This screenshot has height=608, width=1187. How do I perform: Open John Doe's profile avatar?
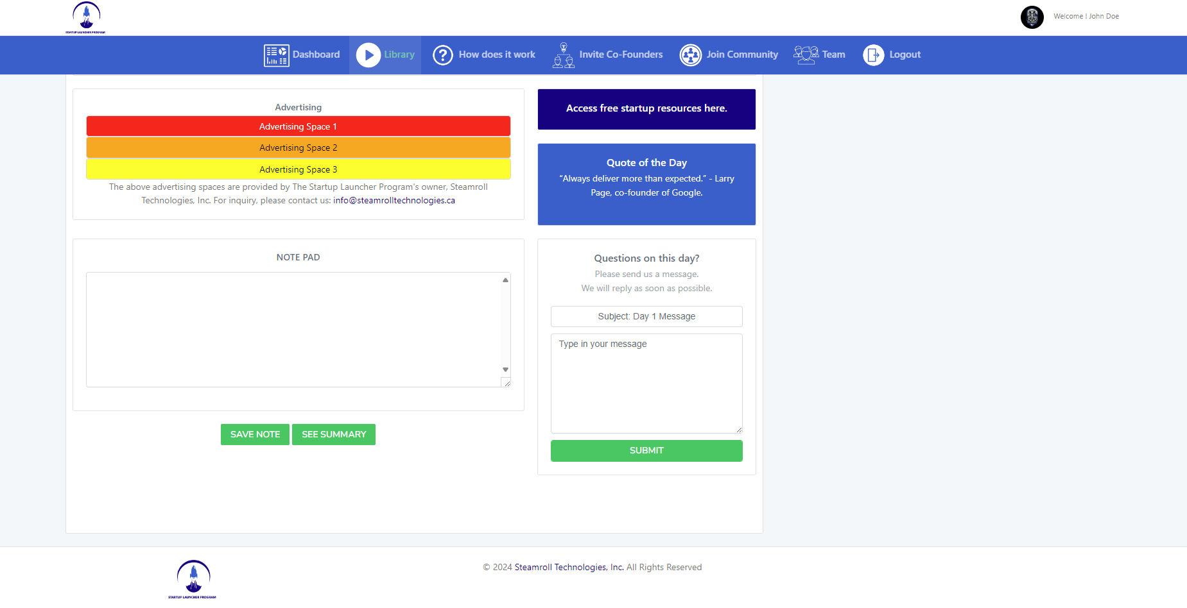[x=1032, y=17]
